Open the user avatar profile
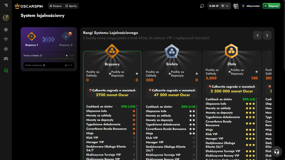The image size is (285, 160). click(x=236, y=6)
